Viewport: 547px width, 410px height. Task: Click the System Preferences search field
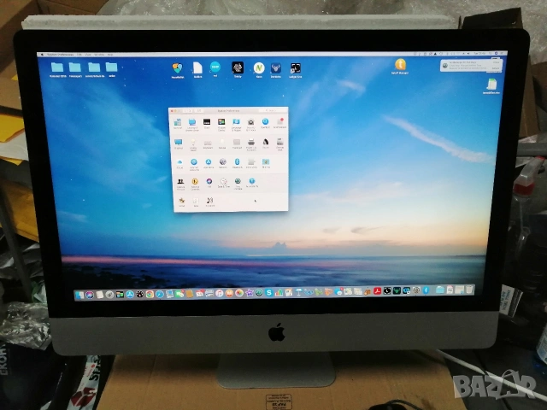point(273,110)
